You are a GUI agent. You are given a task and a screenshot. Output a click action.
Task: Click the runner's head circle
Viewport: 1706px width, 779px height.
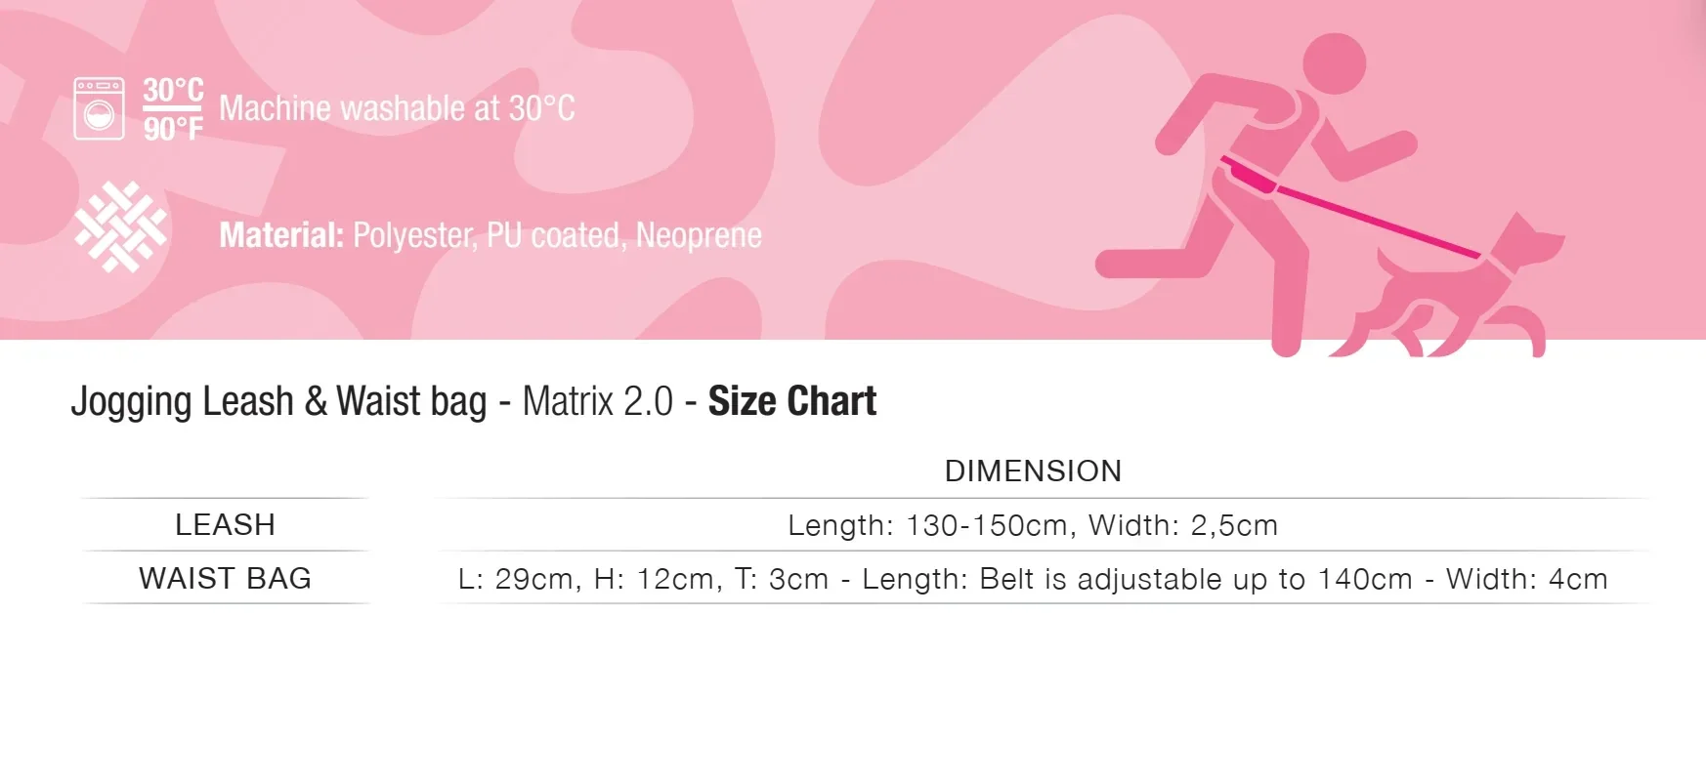coord(1335,63)
